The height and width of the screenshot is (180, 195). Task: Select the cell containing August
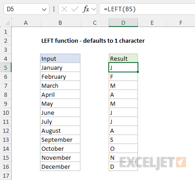pos(60,130)
